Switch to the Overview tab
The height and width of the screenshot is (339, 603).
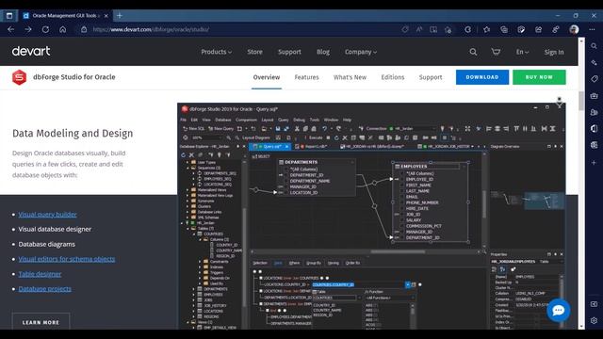(267, 77)
